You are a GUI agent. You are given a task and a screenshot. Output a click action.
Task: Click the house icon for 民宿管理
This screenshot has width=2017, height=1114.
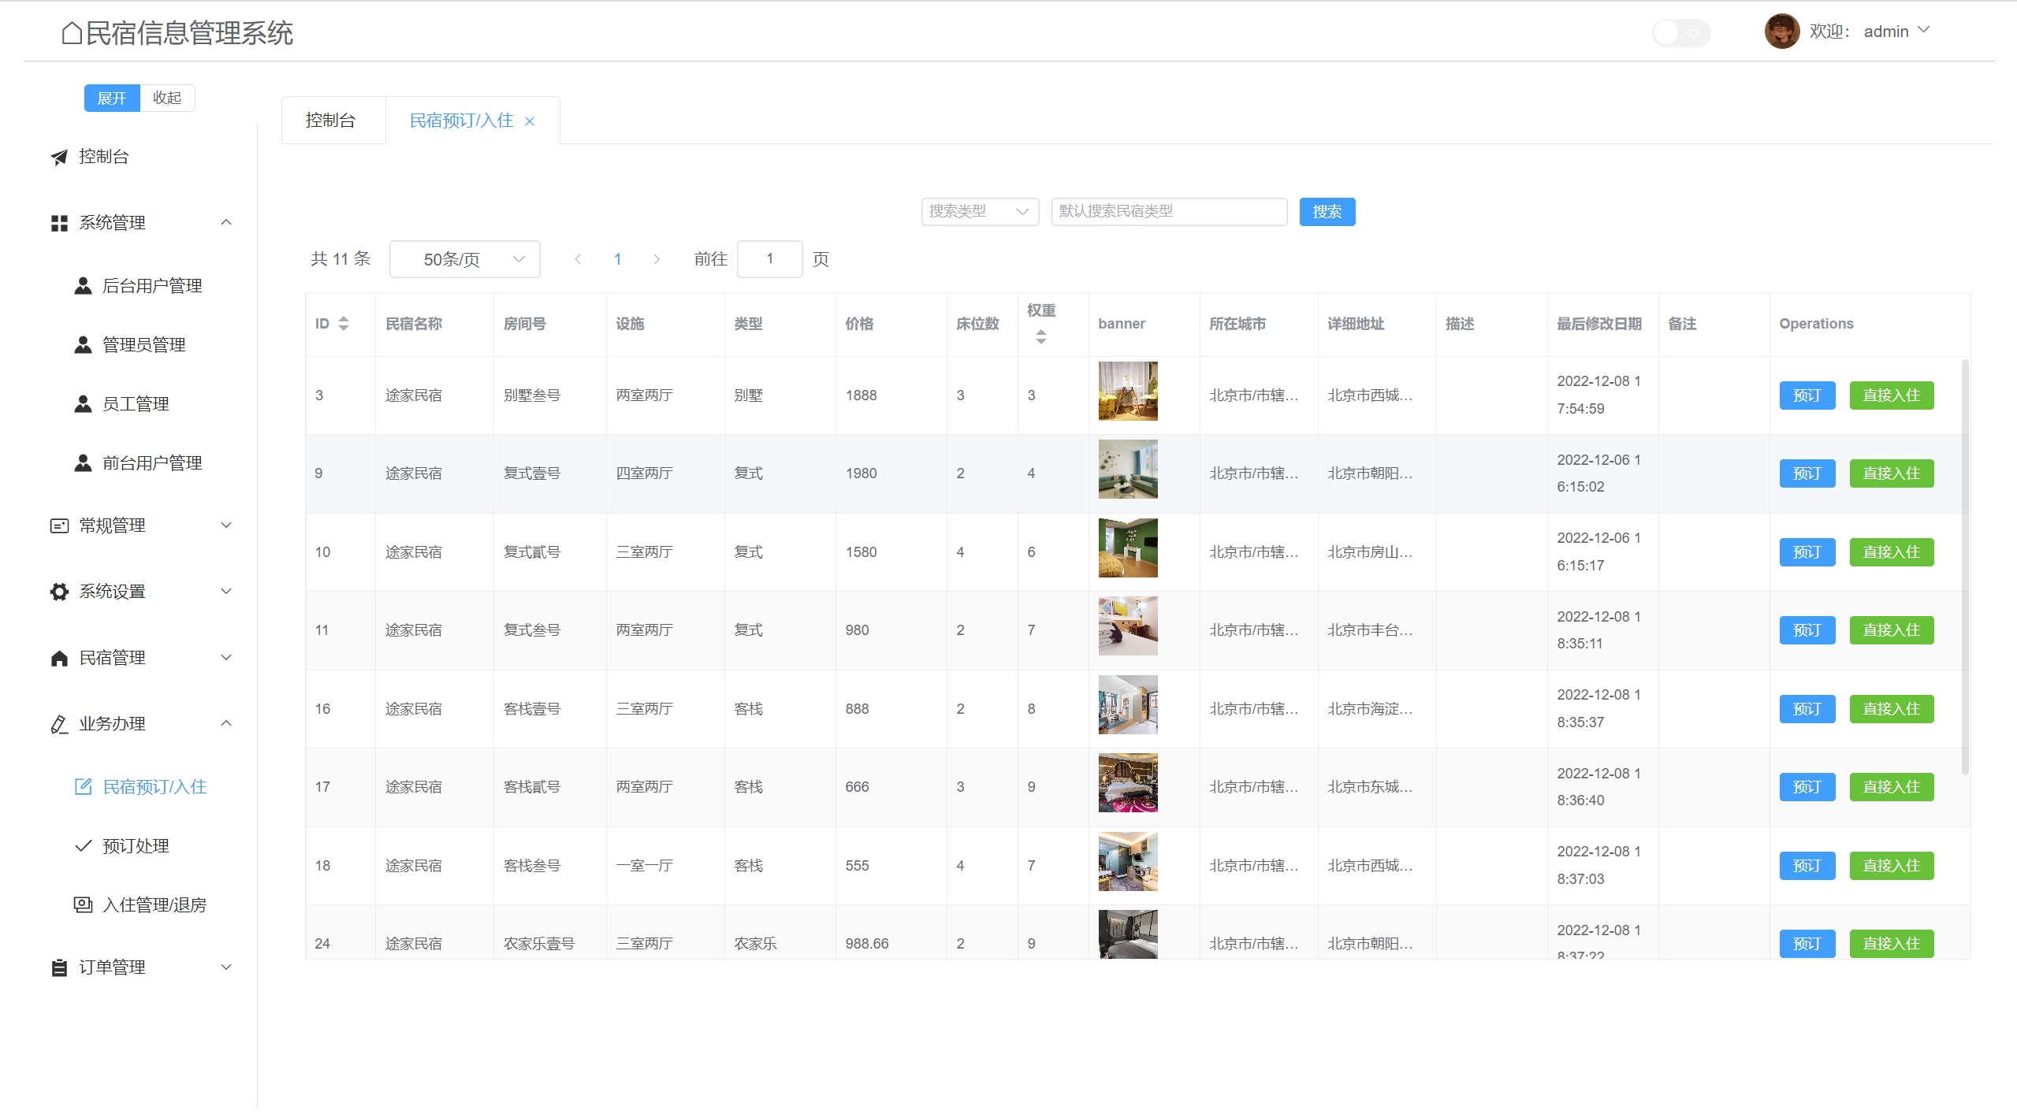point(59,658)
